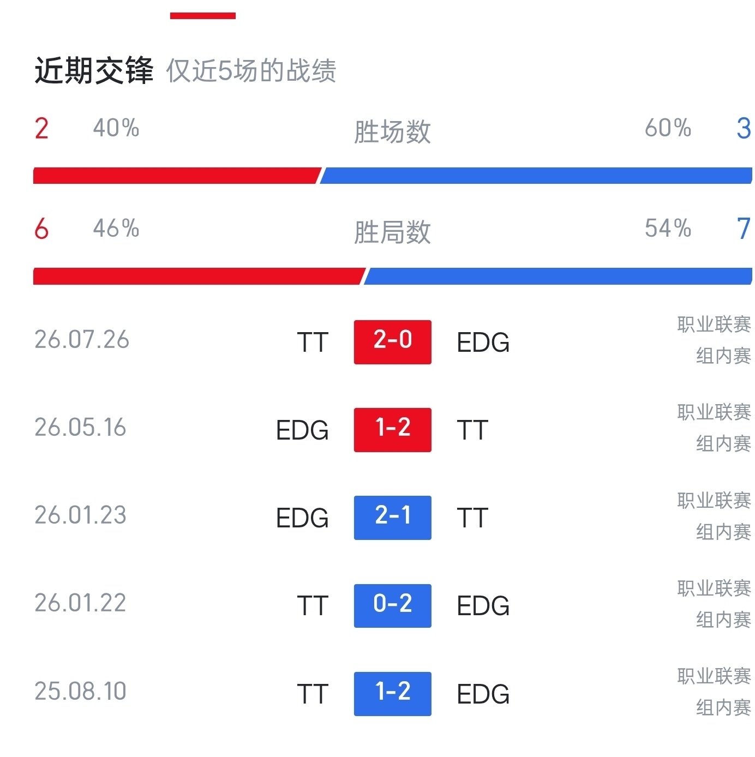Select the blue 2-1 score badge
Screen dimensions: 755x757
pyautogui.click(x=392, y=518)
